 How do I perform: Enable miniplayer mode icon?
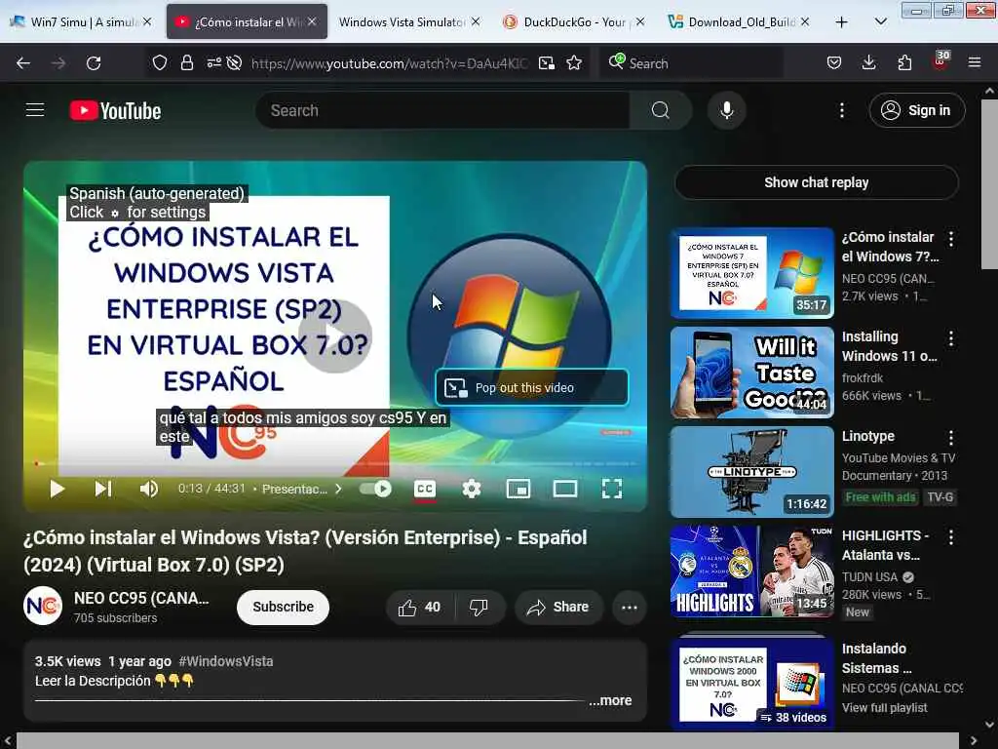pos(518,490)
